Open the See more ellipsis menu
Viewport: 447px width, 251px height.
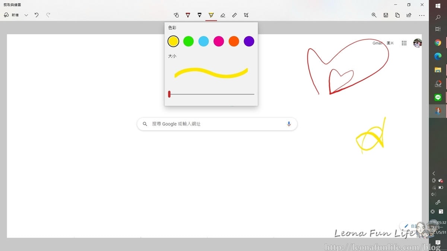click(x=422, y=15)
